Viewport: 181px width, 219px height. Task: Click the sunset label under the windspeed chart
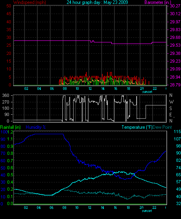point(147,92)
